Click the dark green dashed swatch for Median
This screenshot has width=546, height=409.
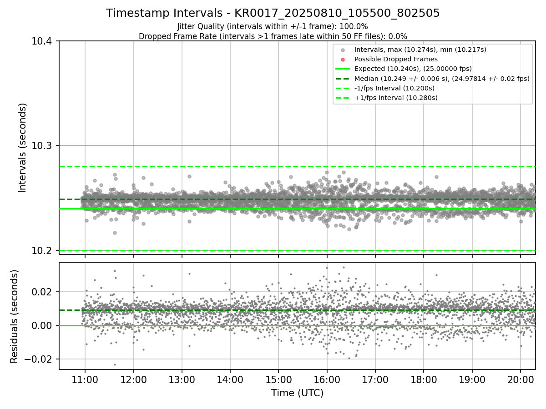(x=343, y=79)
